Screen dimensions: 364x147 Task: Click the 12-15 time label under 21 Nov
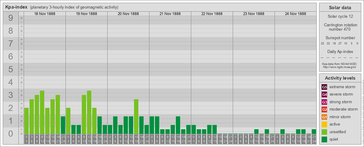coord(173,139)
